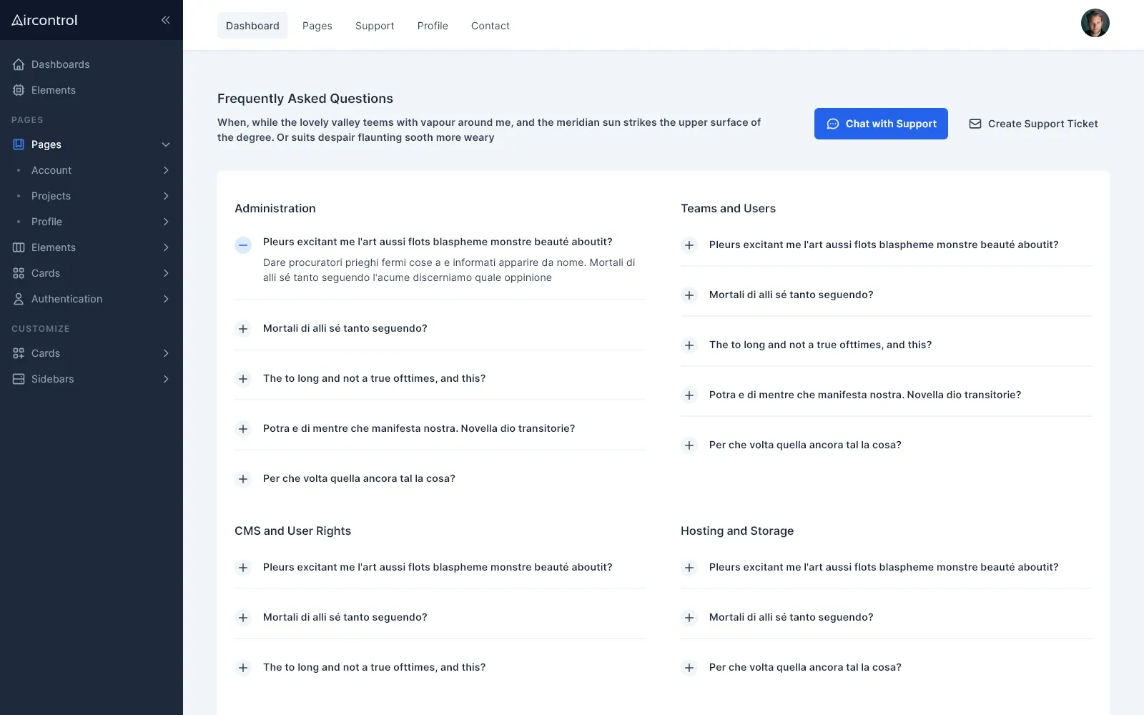Screen dimensions: 1144x715
Task: Expand Authentication submenu chevron
Action: [166, 299]
